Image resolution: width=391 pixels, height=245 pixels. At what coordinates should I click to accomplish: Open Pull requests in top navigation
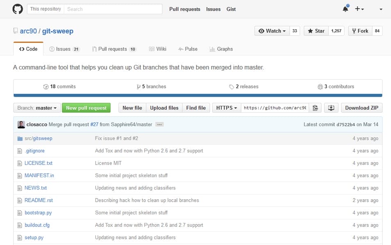[x=185, y=9]
